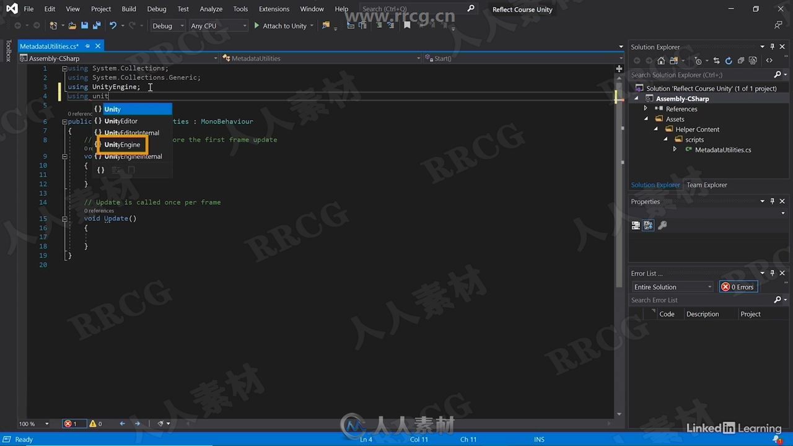The height and width of the screenshot is (446, 793).
Task: Open the Debug menu
Action: click(157, 9)
